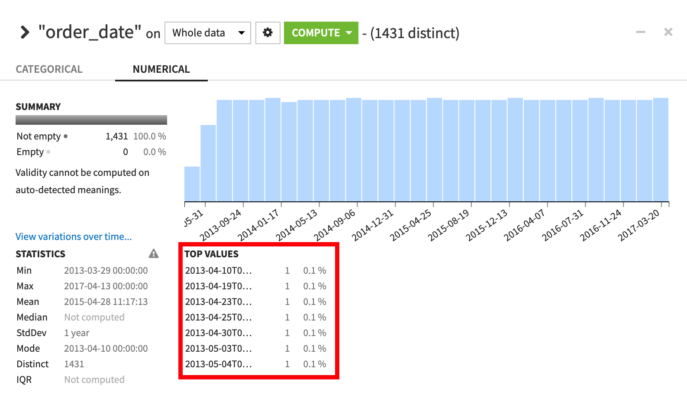The height and width of the screenshot is (395, 687).
Task: Expand the COMPUTE button dropdown arrow
Action: [349, 33]
